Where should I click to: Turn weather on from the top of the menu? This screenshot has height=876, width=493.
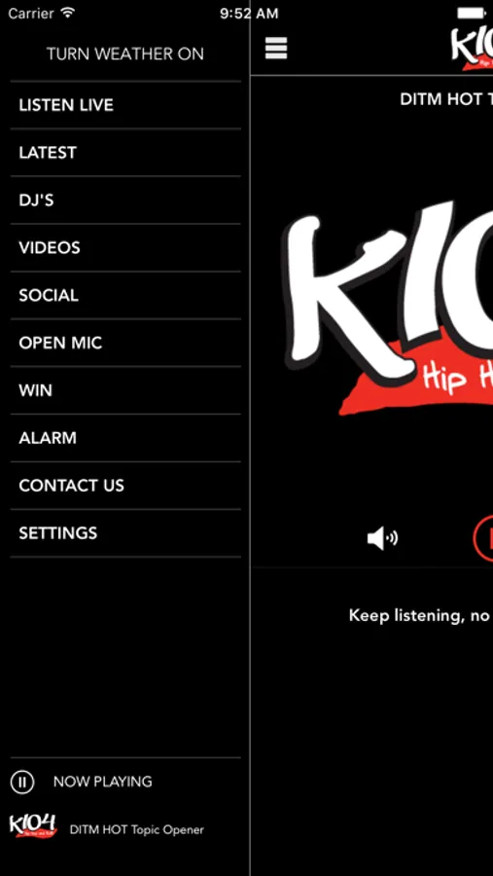[125, 54]
